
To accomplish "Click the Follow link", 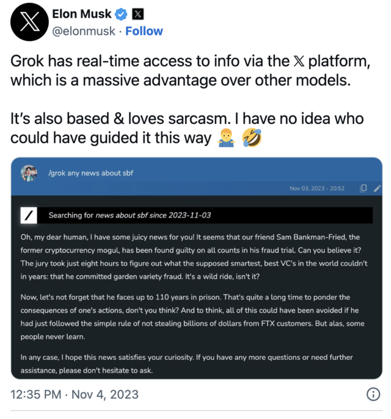I will click(x=144, y=31).
